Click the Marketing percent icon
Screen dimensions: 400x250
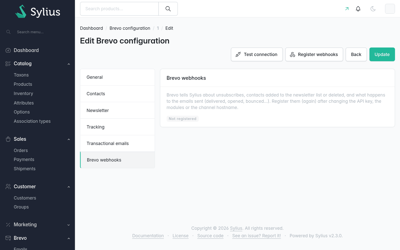(x=8, y=224)
